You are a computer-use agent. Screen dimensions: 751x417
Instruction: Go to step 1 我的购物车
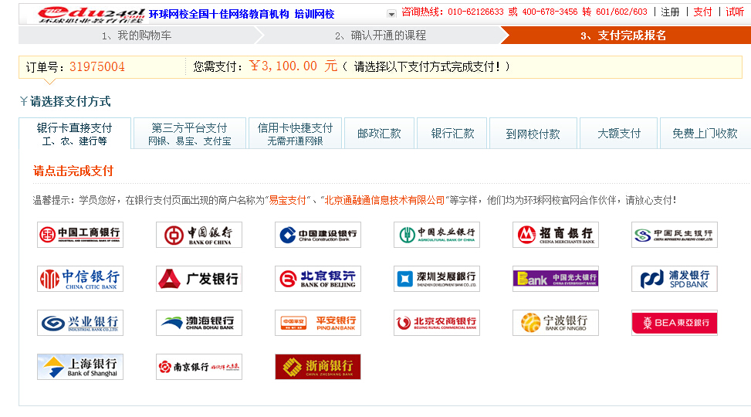tap(137, 36)
